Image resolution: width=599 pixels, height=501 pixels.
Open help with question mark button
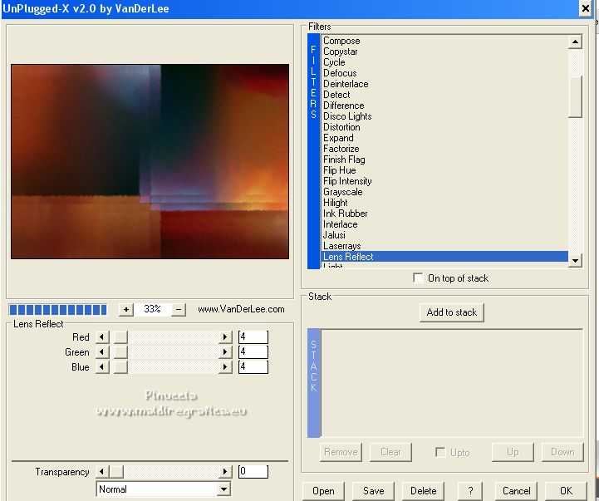click(470, 491)
